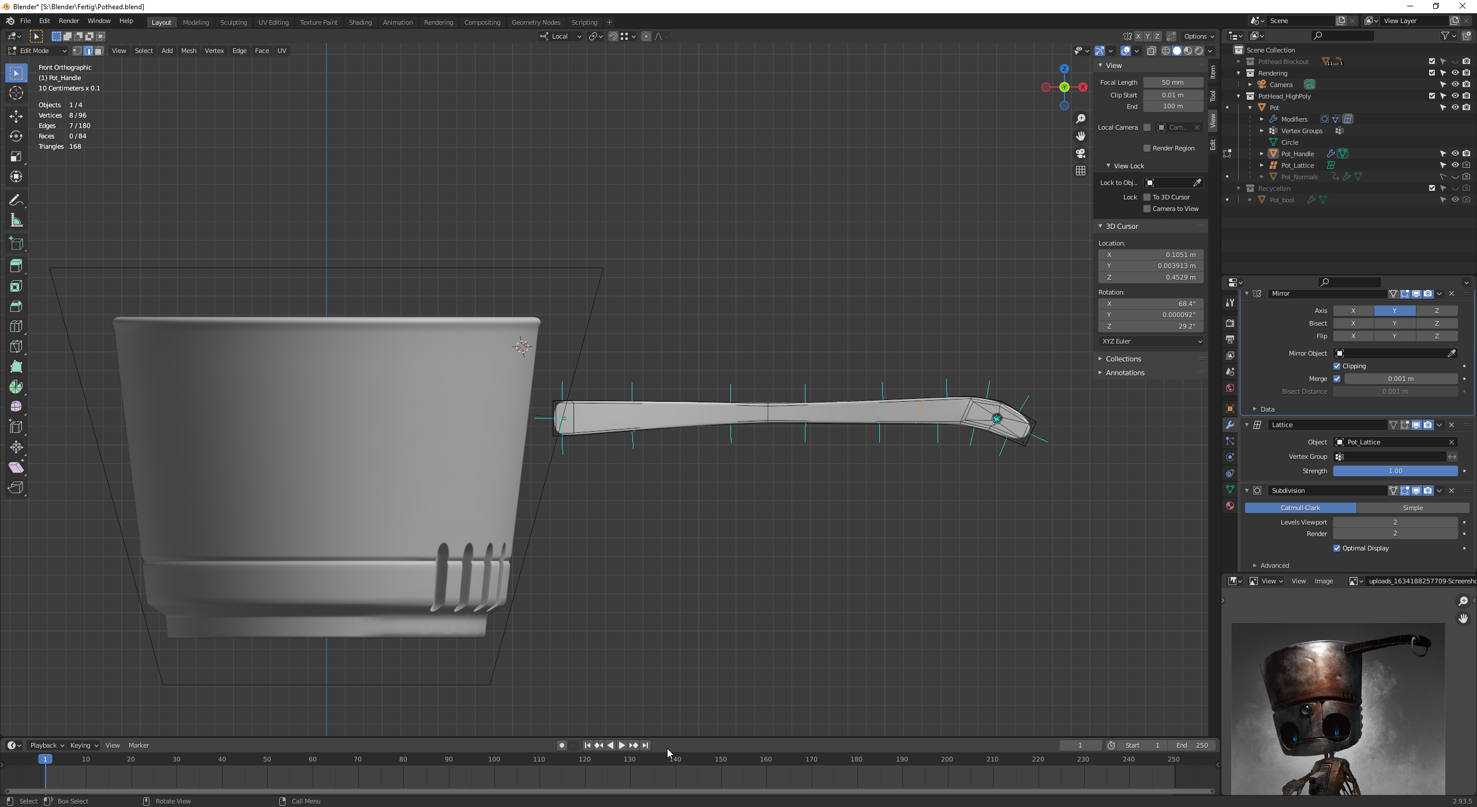Click the Lattice Strength slider
1477x807 pixels.
1395,471
